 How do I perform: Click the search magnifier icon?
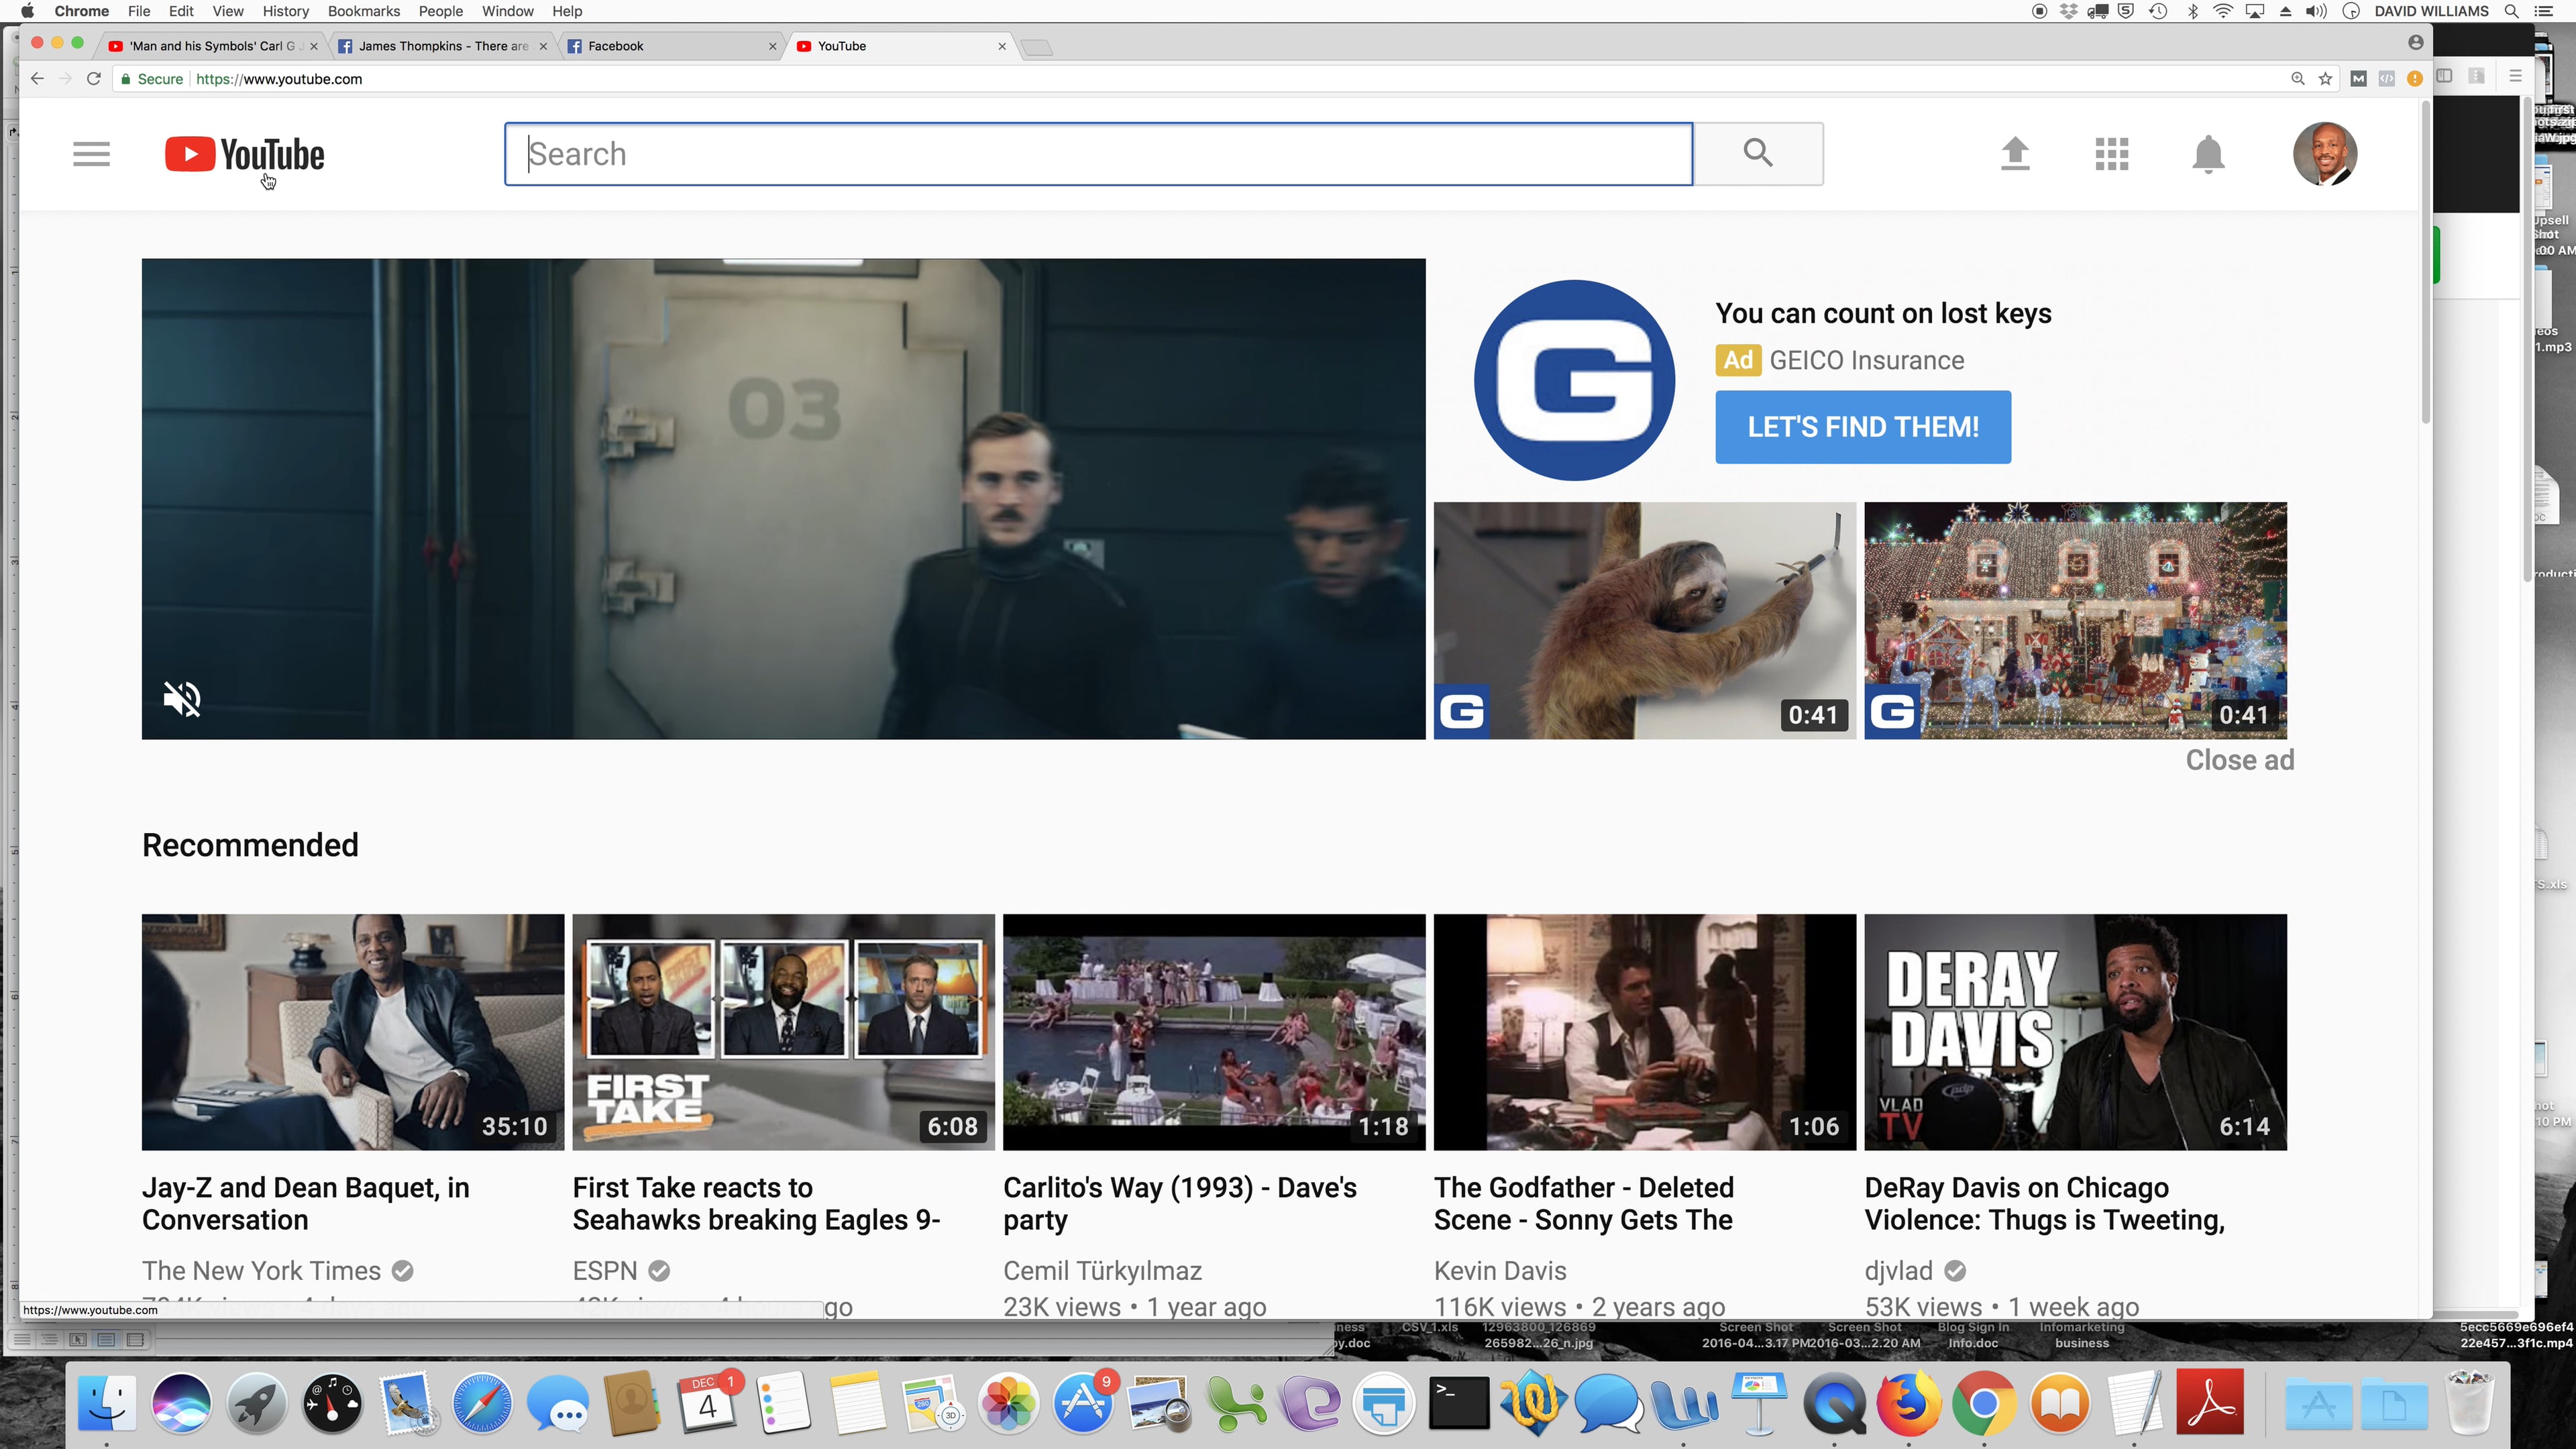[1758, 153]
